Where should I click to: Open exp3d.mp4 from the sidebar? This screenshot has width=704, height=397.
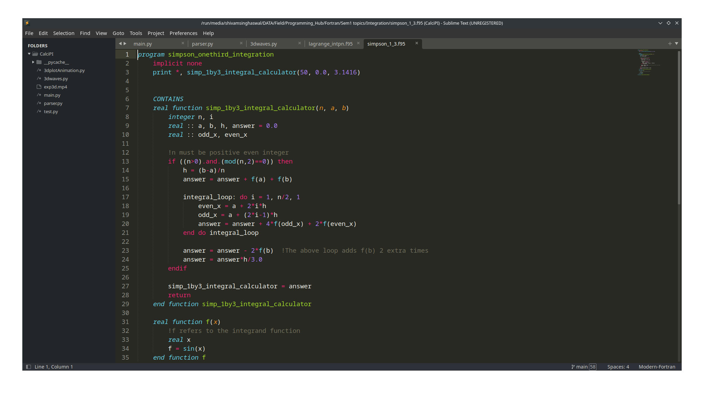[x=55, y=87]
